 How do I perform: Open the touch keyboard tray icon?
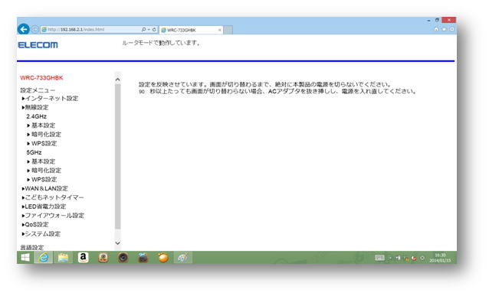(379, 258)
